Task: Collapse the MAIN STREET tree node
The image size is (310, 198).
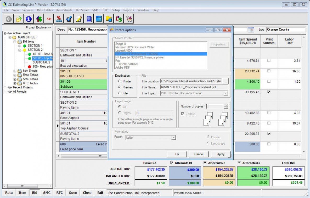Action: point(10,38)
